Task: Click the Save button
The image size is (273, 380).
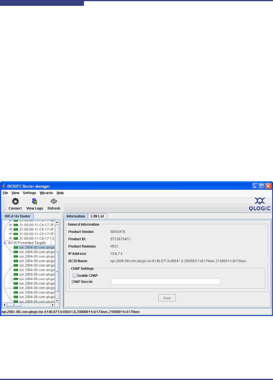Action: click(167, 298)
